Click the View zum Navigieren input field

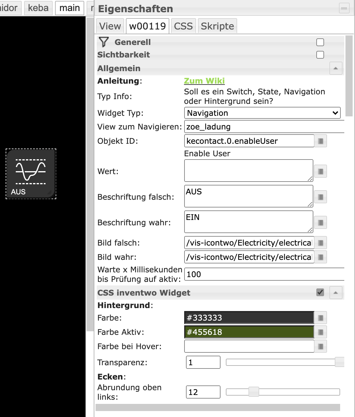(264, 127)
